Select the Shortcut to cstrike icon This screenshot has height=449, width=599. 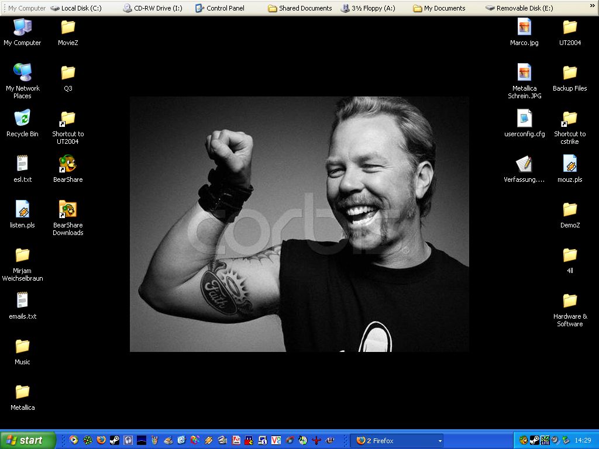[570, 119]
